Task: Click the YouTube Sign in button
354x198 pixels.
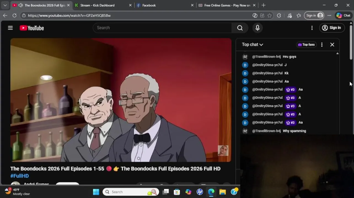Action: coord(332,28)
